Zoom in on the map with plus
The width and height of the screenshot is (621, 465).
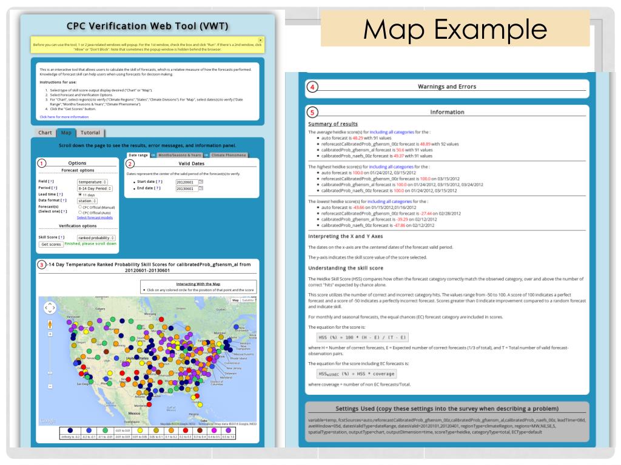pos(50,334)
